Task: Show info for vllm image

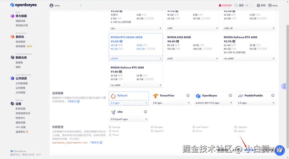Action: pos(145,112)
